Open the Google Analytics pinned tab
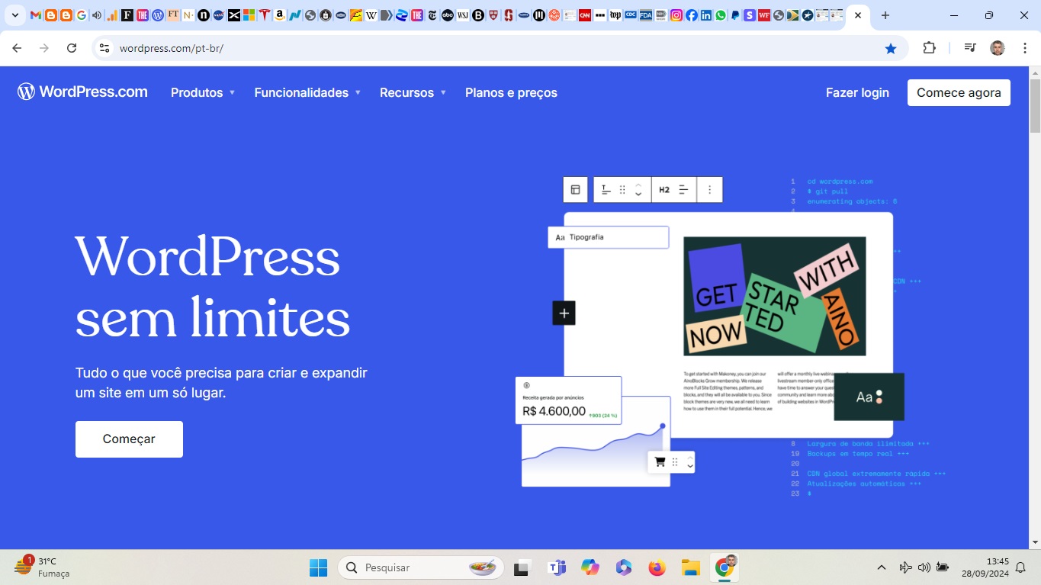Viewport: 1041px width, 585px height. click(112, 15)
